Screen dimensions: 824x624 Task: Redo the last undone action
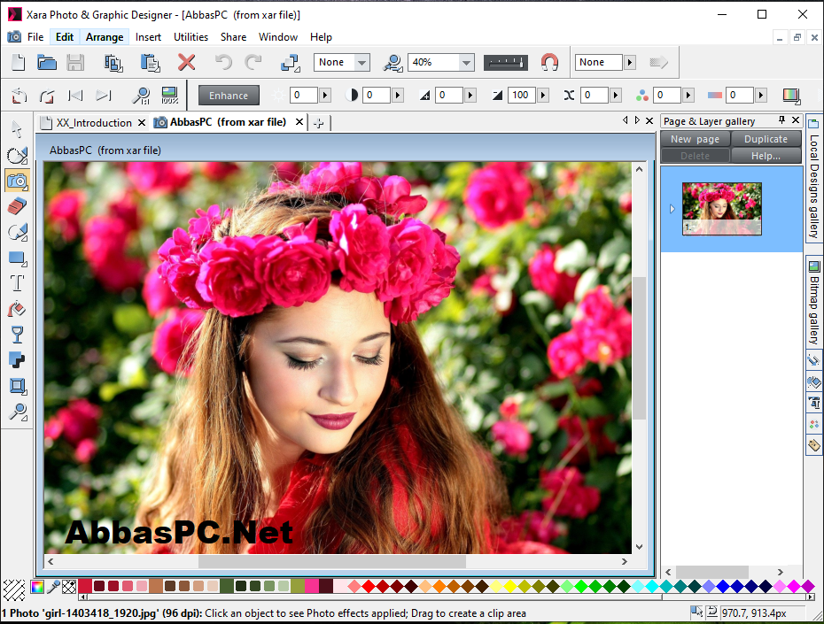point(253,63)
